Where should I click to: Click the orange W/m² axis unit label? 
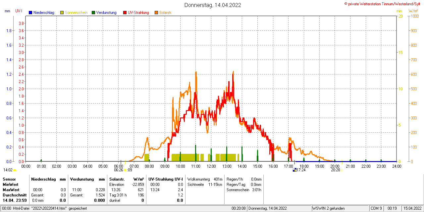[413, 11]
